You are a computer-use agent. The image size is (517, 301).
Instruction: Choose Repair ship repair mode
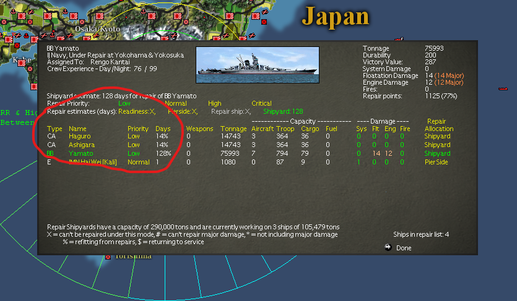pos(231,111)
